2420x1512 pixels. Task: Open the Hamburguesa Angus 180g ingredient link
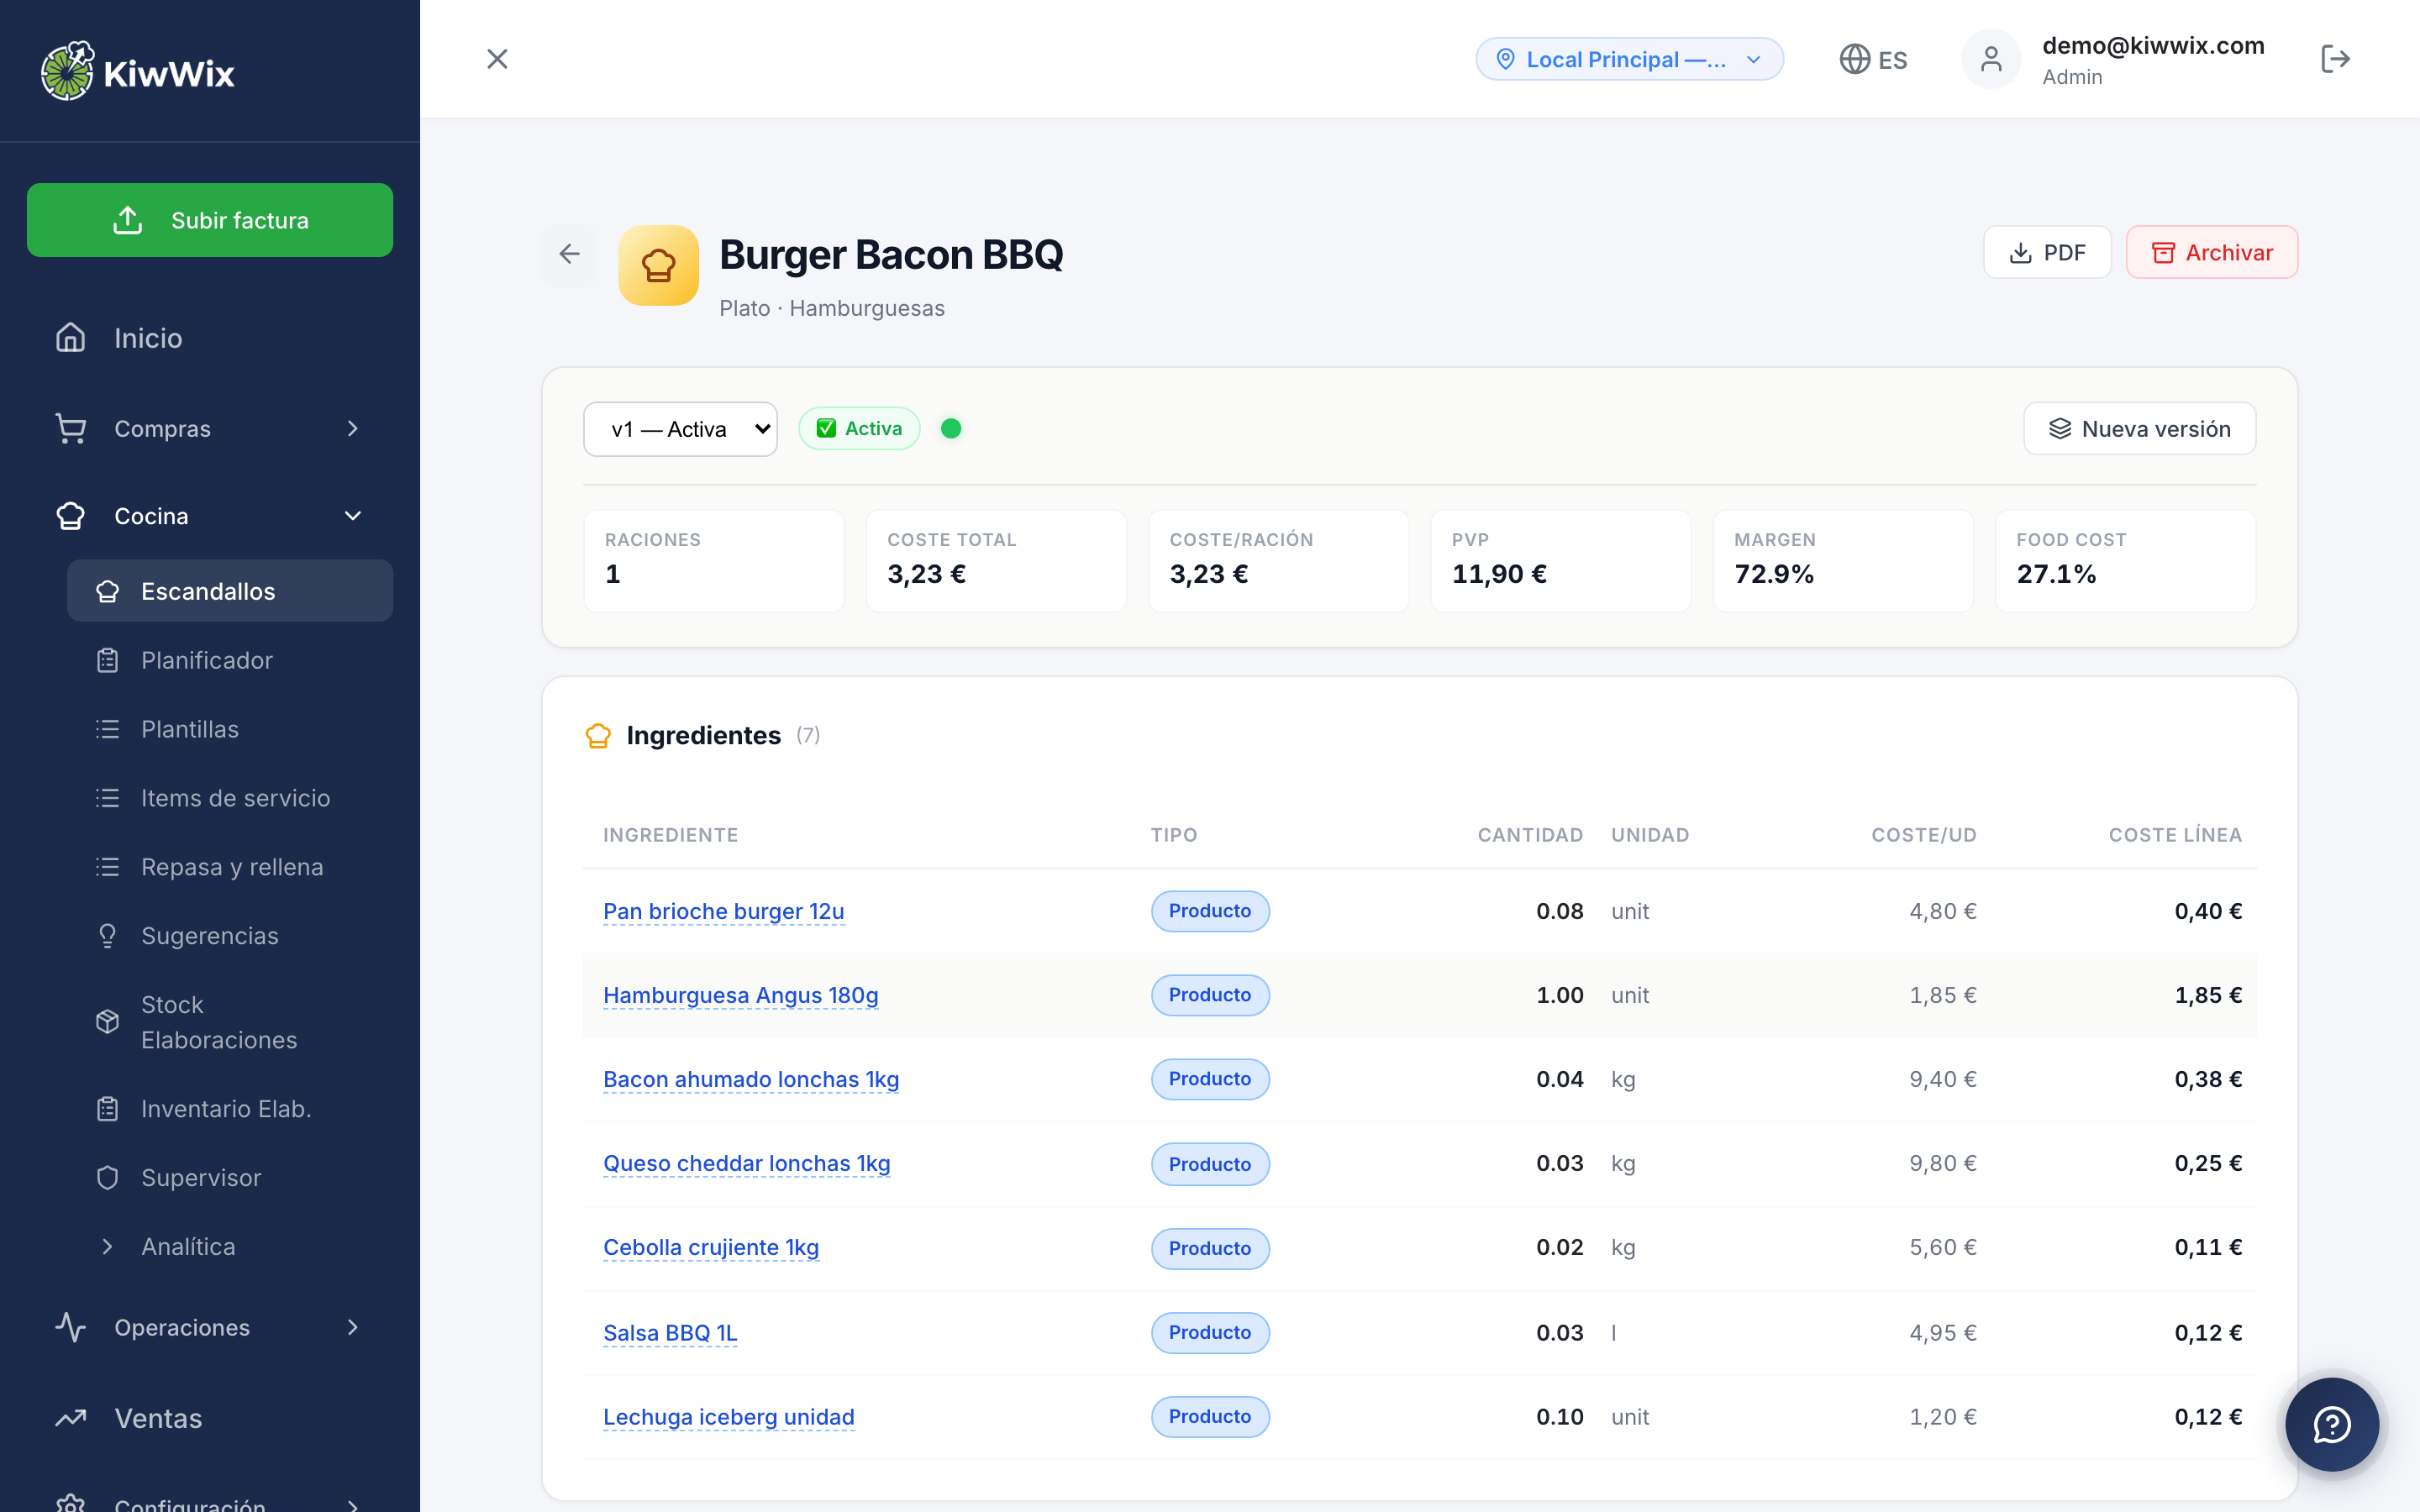[x=740, y=995]
